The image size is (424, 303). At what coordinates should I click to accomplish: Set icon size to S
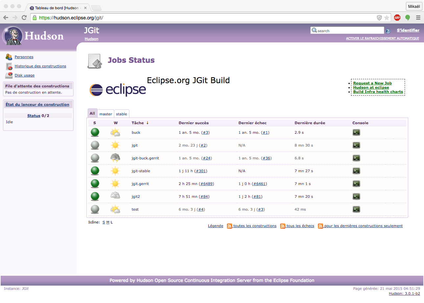104,222
